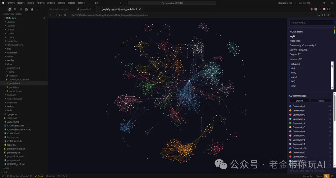Open the Source Control view icon
The height and width of the screenshot is (178, 336).
[21, 9]
